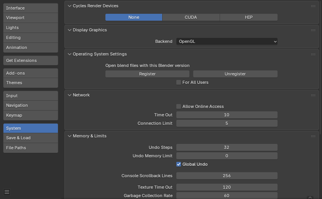Image resolution: width=322 pixels, height=199 pixels.
Task: Collapse the Display Graphics panel
Action: click(x=69, y=30)
